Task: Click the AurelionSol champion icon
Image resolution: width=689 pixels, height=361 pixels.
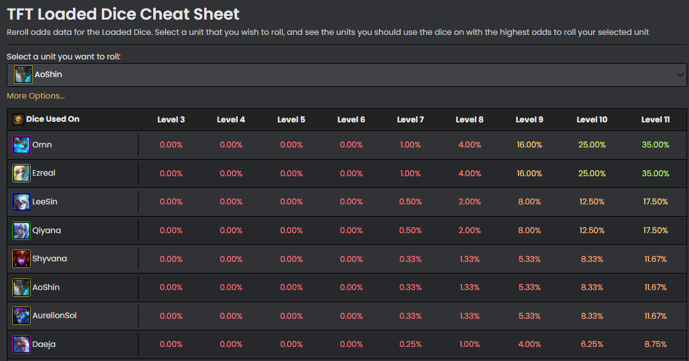Action: (21, 316)
